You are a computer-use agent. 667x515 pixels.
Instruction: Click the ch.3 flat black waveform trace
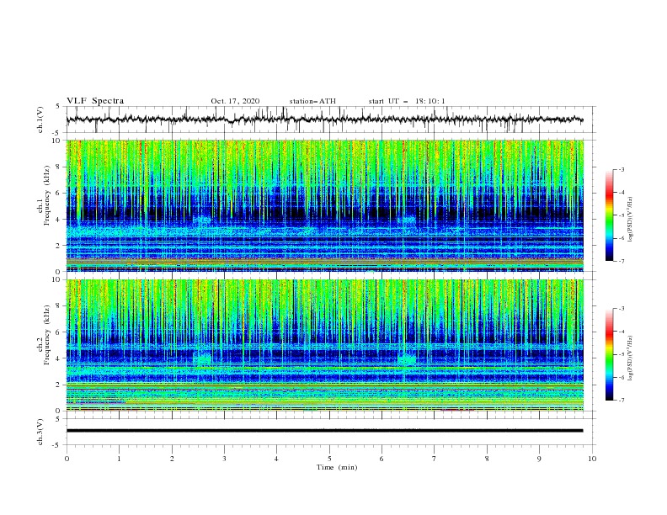tap(324, 431)
